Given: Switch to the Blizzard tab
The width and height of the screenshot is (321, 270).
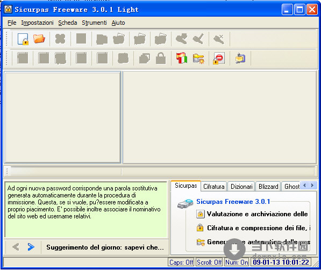Looking at the screenshot, I should pos(268,187).
